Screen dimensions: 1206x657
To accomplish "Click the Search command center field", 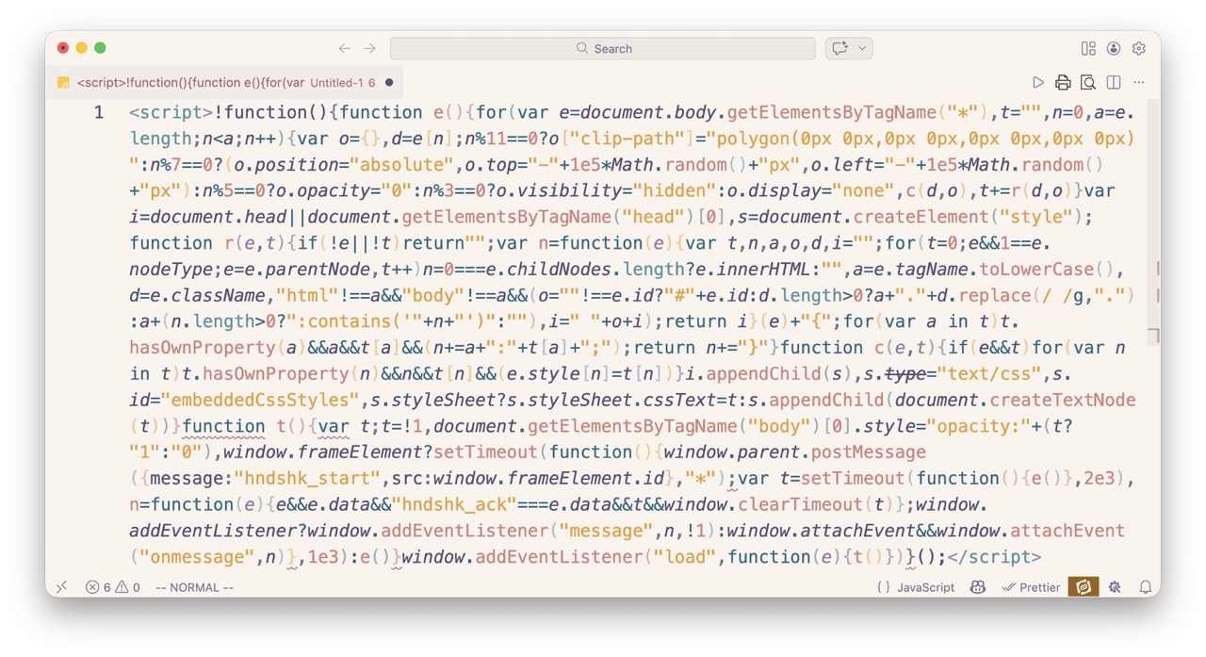I will pyautogui.click(x=603, y=48).
